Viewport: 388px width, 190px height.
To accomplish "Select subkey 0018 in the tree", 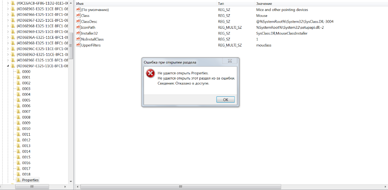I will tap(26, 174).
